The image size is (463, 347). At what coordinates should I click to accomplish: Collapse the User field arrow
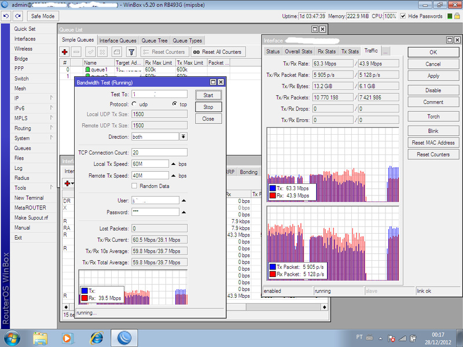pos(183,201)
